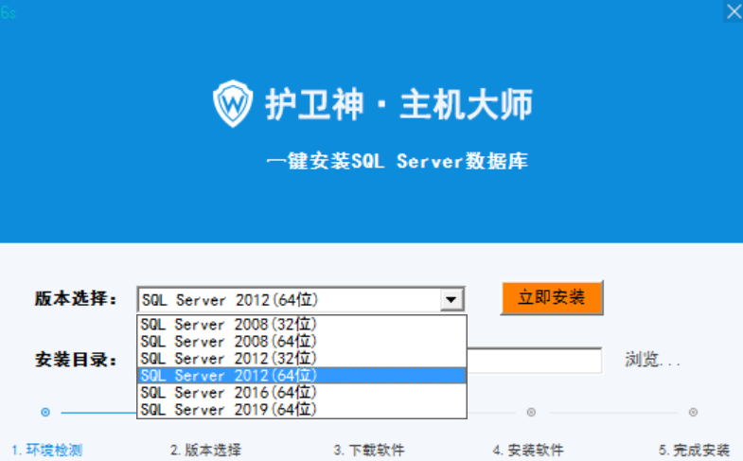The image size is (743, 461).
Task: Click the 3. 下载软件 step label
Action: (x=368, y=450)
